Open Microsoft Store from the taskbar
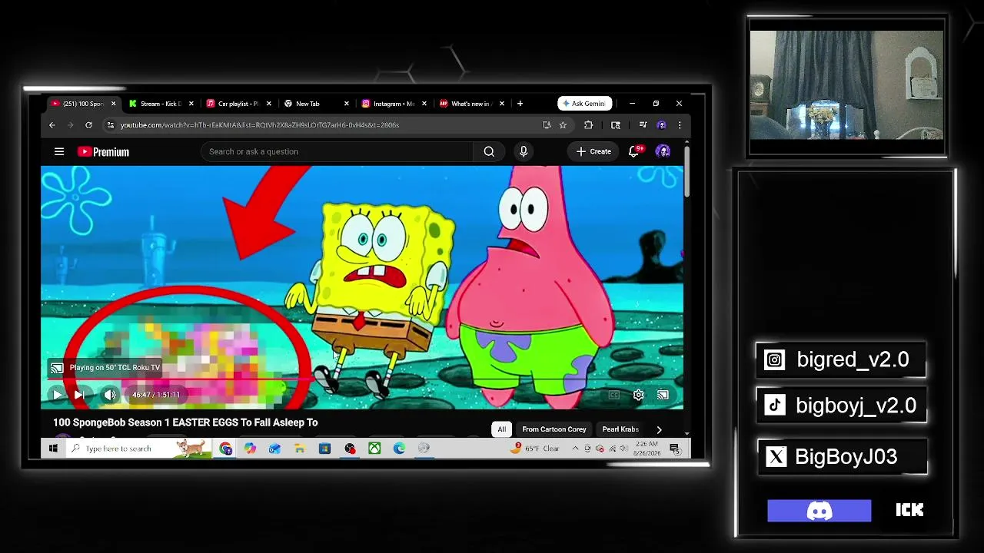Screen dimensions: 984x553 [324, 449]
